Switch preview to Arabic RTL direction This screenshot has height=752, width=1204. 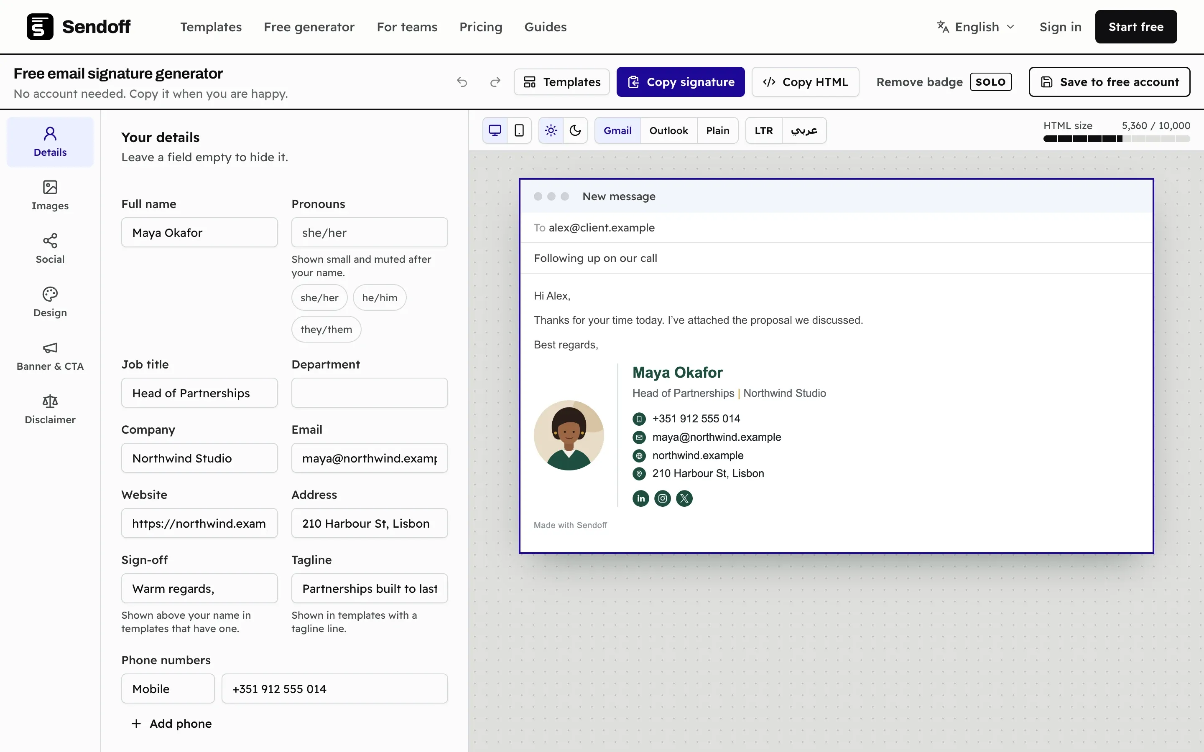804,130
